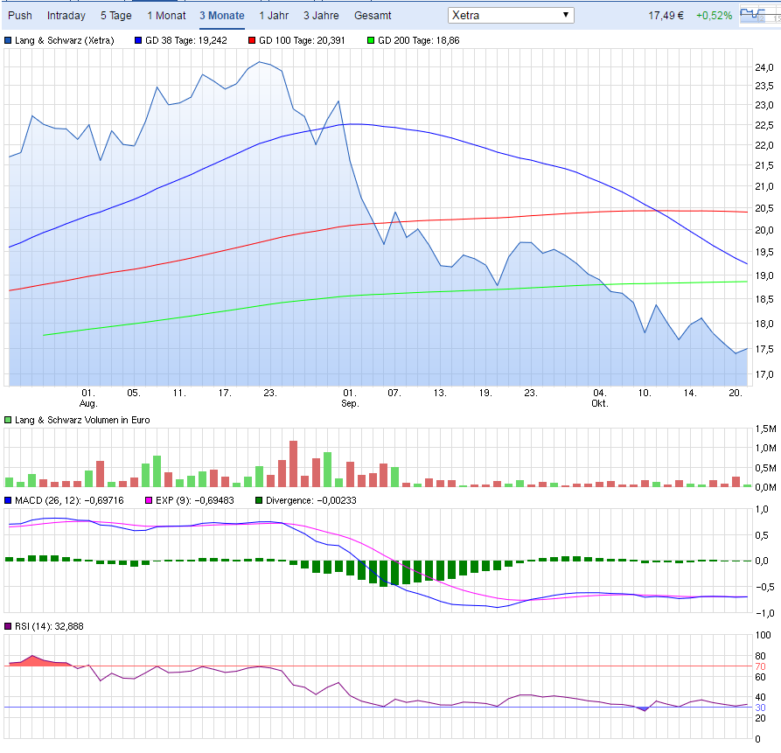Click the 'GD 100 Tage: 20,391' legend label
The image size is (781, 753).
(x=302, y=40)
